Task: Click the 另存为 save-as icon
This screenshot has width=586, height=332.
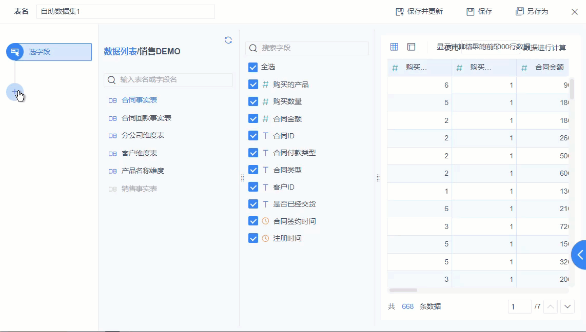Action: point(519,12)
